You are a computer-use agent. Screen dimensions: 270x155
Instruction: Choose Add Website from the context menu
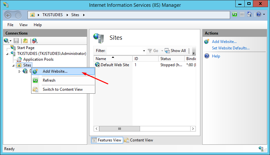point(55,71)
